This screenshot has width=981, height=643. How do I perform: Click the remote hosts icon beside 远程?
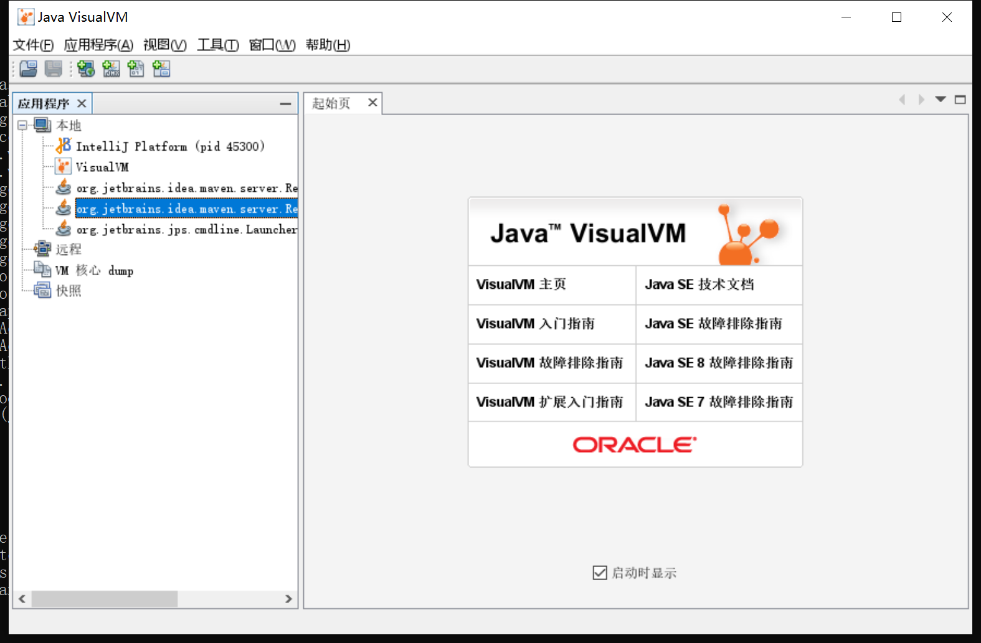[x=42, y=249]
